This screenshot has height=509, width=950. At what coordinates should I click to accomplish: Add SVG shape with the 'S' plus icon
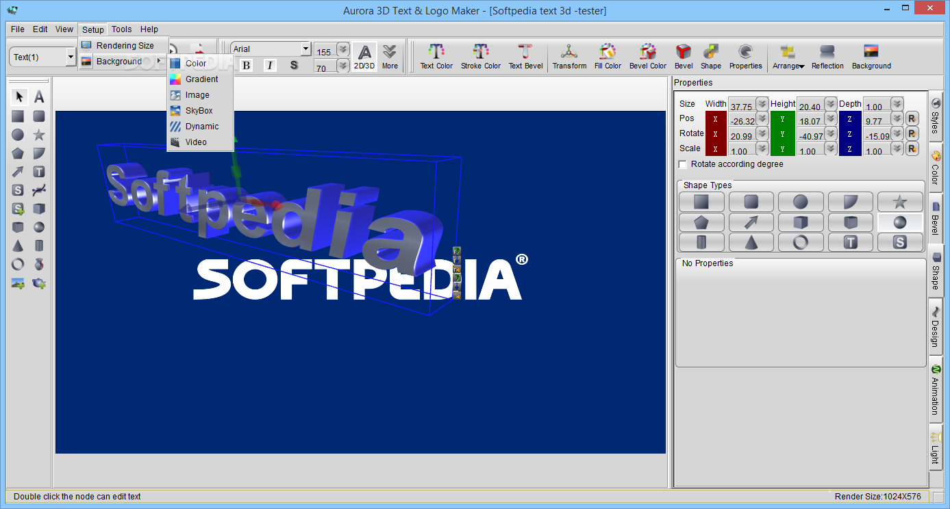[18, 209]
